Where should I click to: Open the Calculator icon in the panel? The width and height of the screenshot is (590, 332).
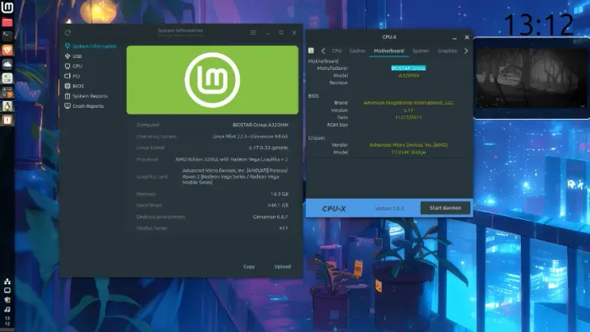pyautogui.click(x=7, y=92)
